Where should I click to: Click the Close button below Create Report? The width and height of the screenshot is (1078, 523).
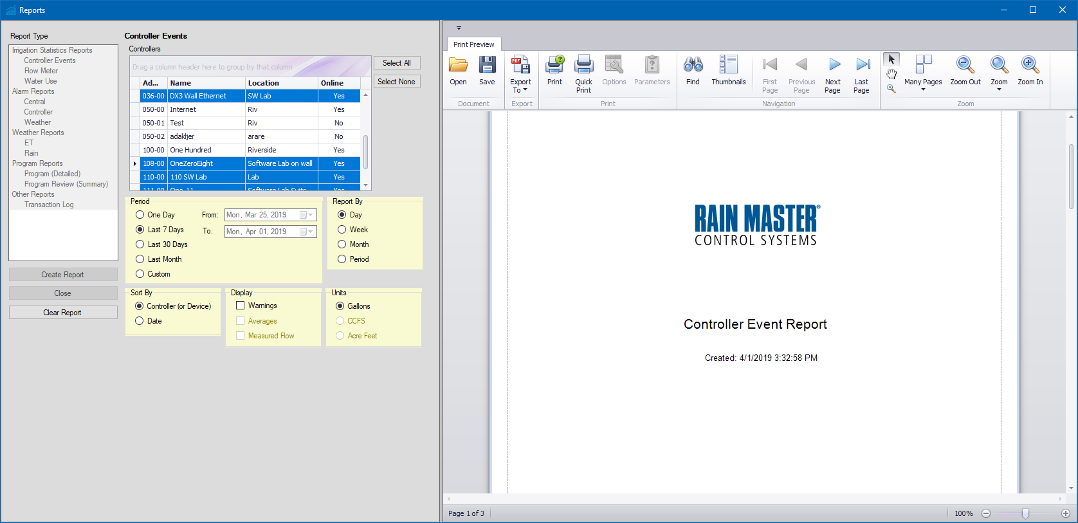(x=63, y=293)
